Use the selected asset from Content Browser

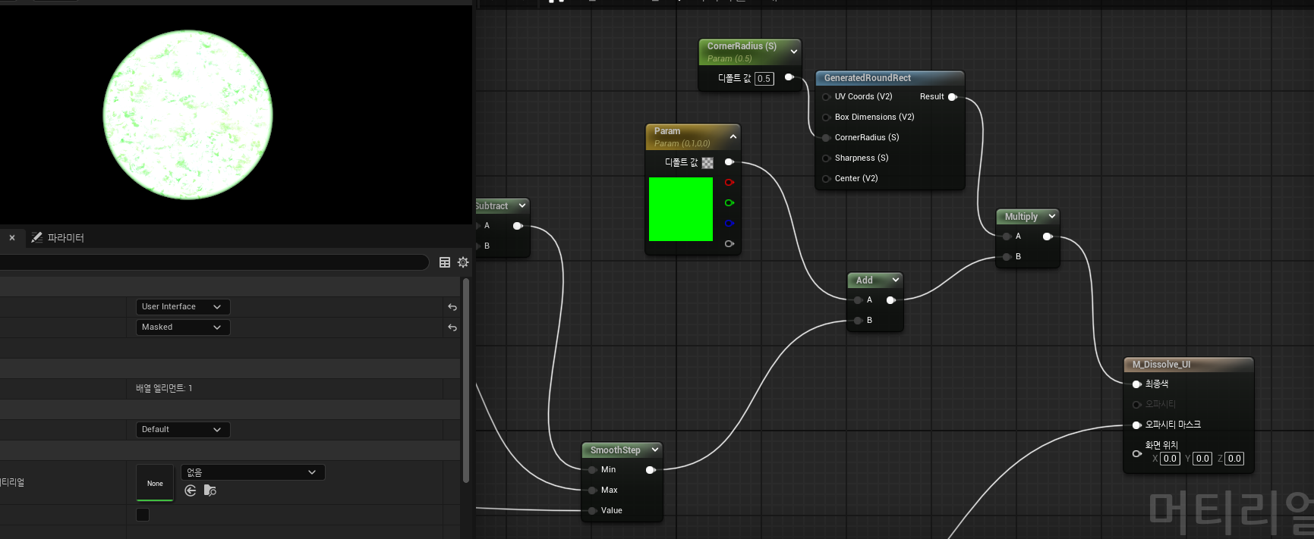[x=191, y=490]
